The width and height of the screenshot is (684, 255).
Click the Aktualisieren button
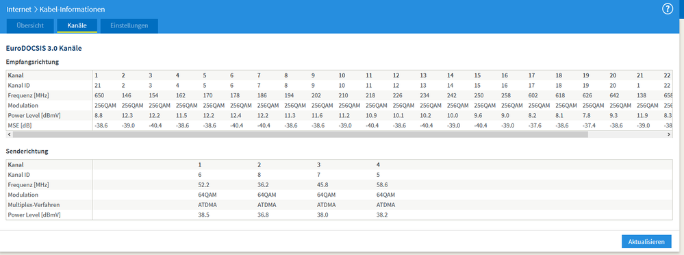point(646,241)
